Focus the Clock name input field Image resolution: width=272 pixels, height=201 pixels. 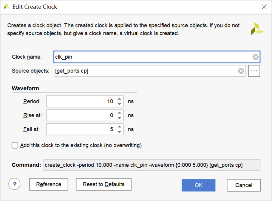pos(151,57)
